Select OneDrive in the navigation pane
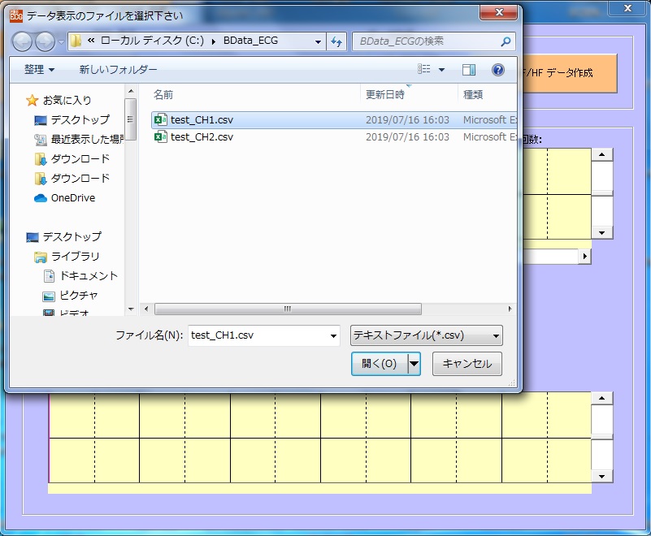 coord(72,197)
